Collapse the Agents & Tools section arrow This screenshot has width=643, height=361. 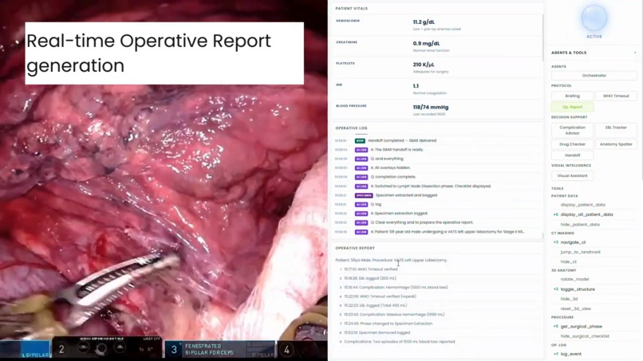point(635,53)
